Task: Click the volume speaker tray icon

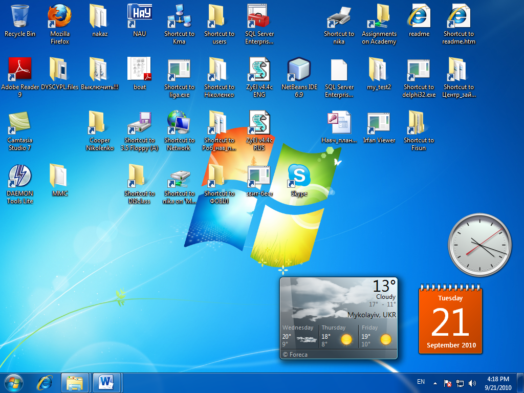Action: (x=472, y=383)
